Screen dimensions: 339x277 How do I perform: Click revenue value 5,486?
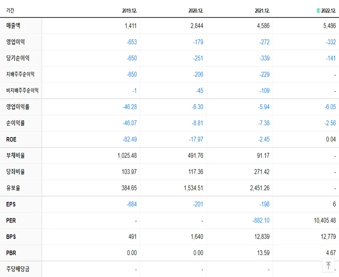pyautogui.click(x=330, y=26)
